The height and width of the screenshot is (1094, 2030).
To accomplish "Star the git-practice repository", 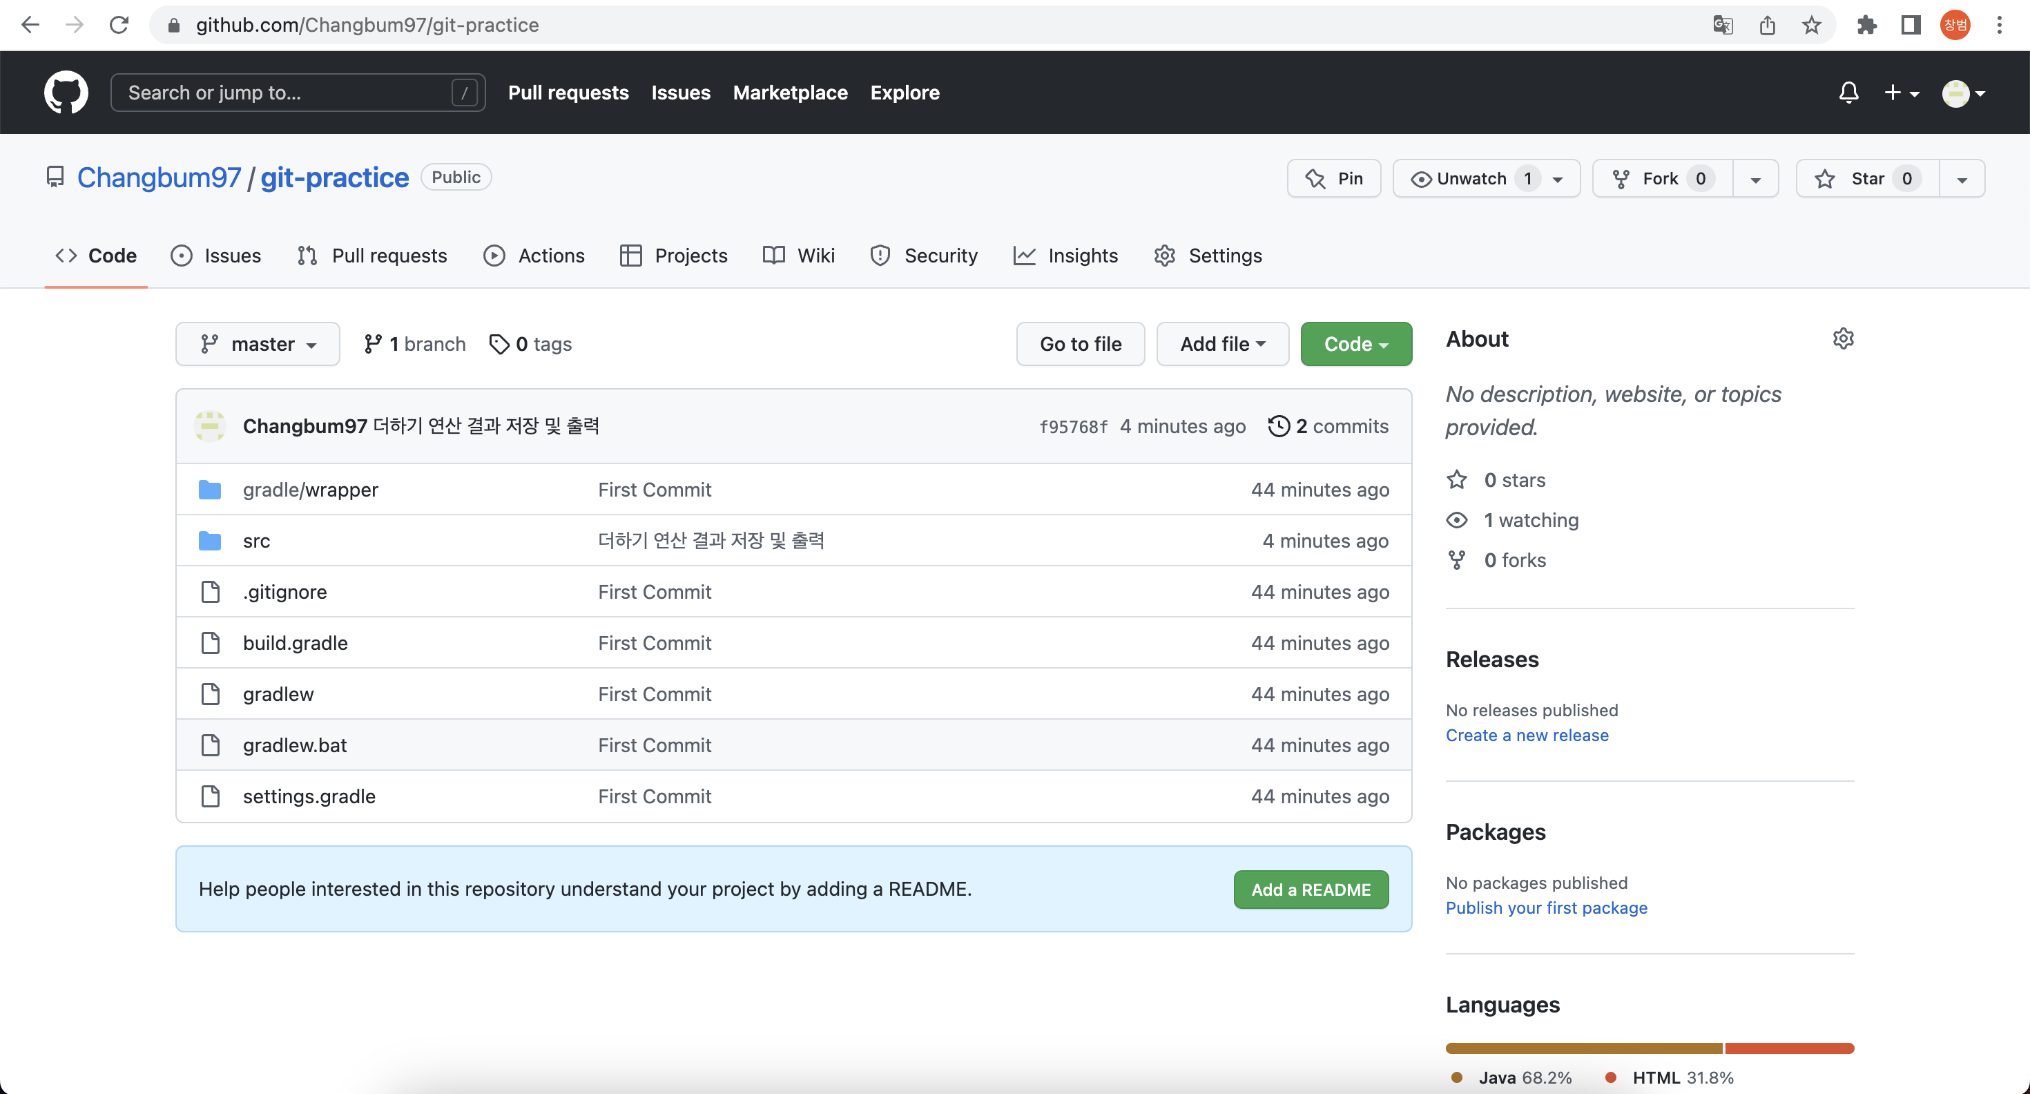I will point(1866,178).
